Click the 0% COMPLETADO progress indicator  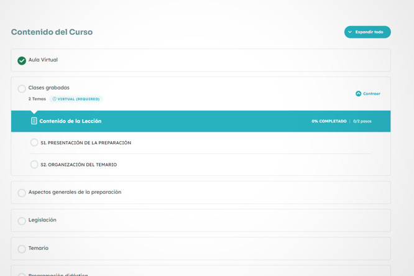click(329, 121)
